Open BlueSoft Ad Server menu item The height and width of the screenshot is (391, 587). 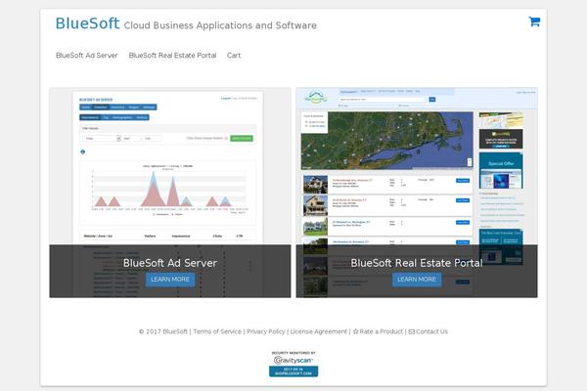click(x=86, y=56)
